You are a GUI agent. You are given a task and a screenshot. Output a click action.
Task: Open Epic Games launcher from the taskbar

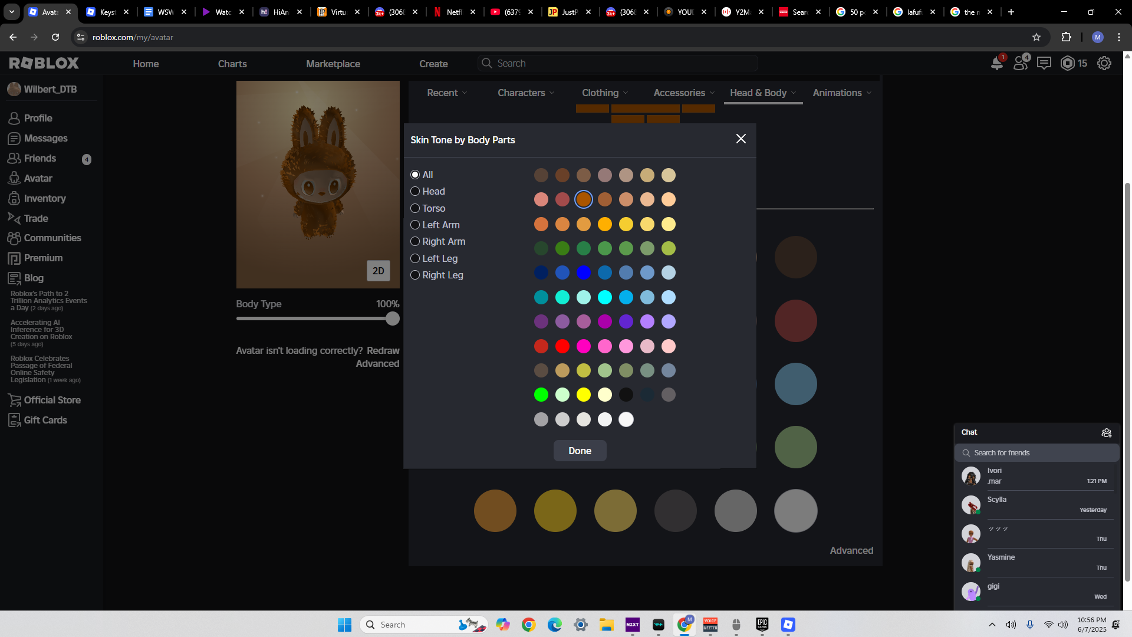(x=762, y=625)
